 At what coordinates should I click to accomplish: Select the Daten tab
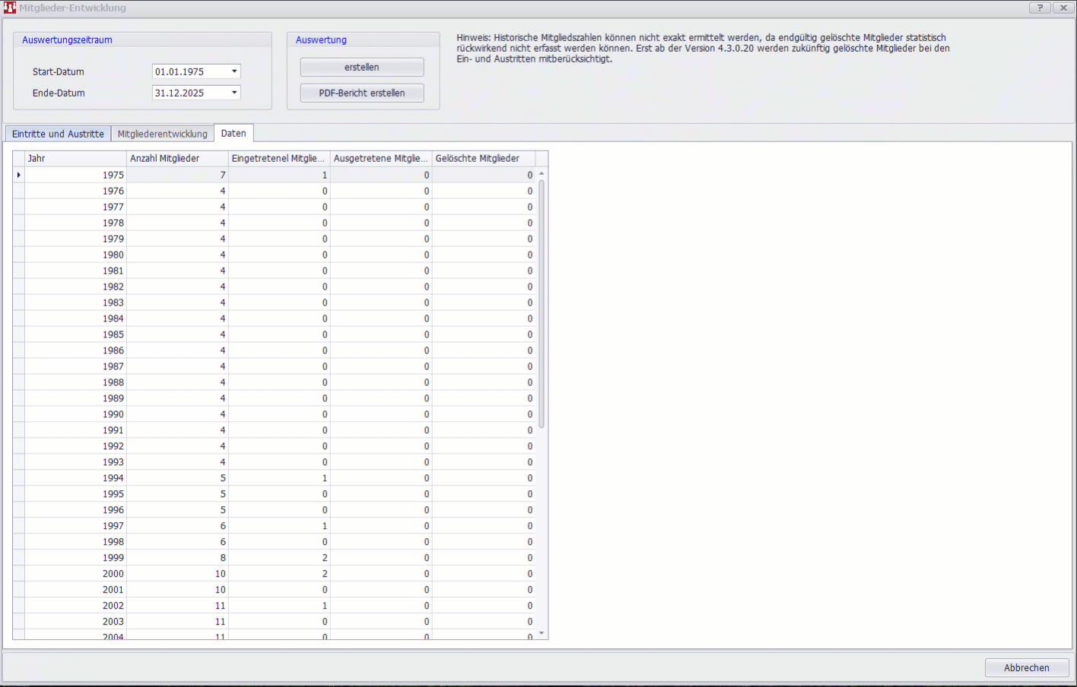pos(234,133)
